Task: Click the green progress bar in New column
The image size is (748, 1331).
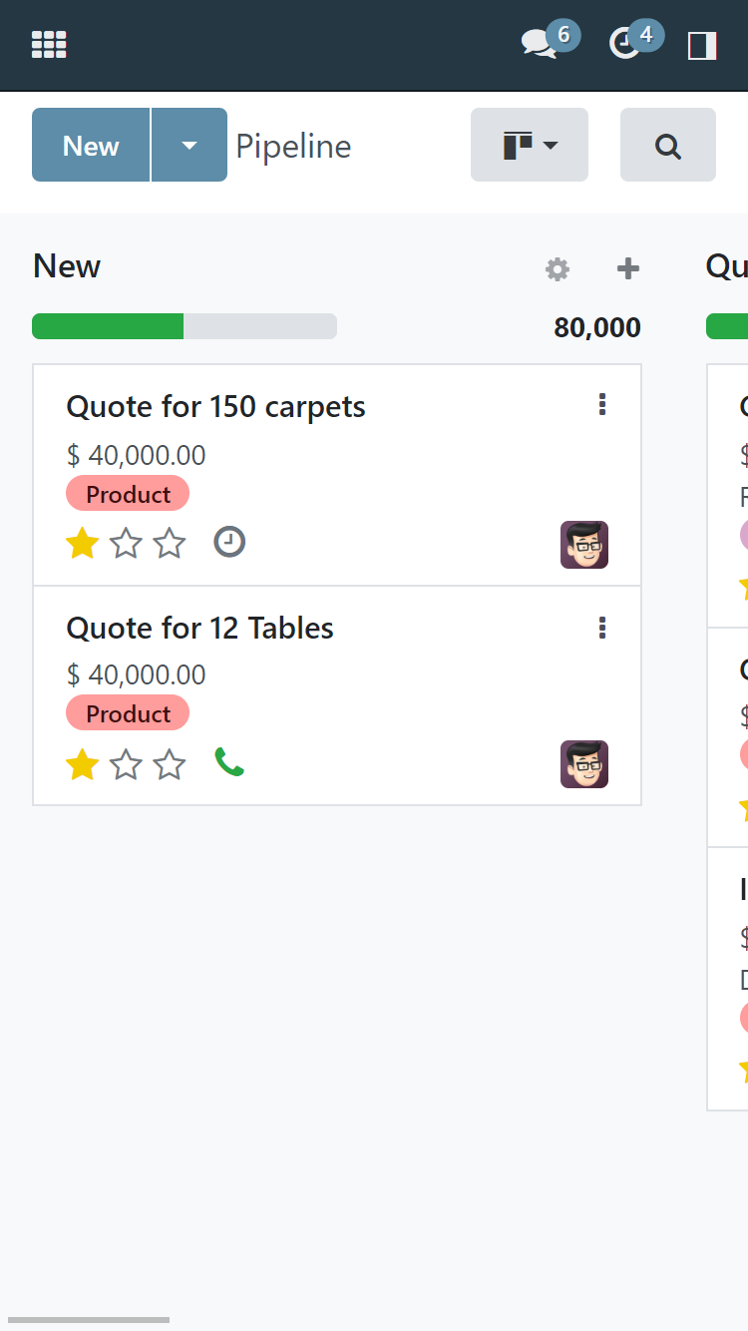Action: click(108, 326)
